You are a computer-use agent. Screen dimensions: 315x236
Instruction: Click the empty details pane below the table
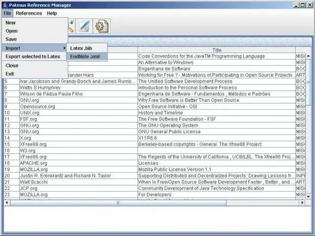158,219
